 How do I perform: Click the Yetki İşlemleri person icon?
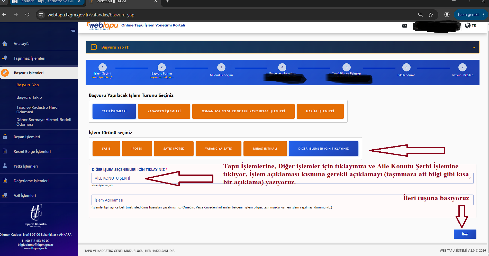coord(5,166)
